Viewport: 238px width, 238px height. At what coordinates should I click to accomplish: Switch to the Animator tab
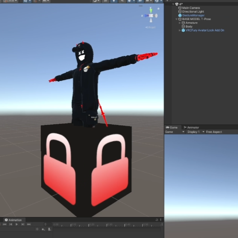191,127
